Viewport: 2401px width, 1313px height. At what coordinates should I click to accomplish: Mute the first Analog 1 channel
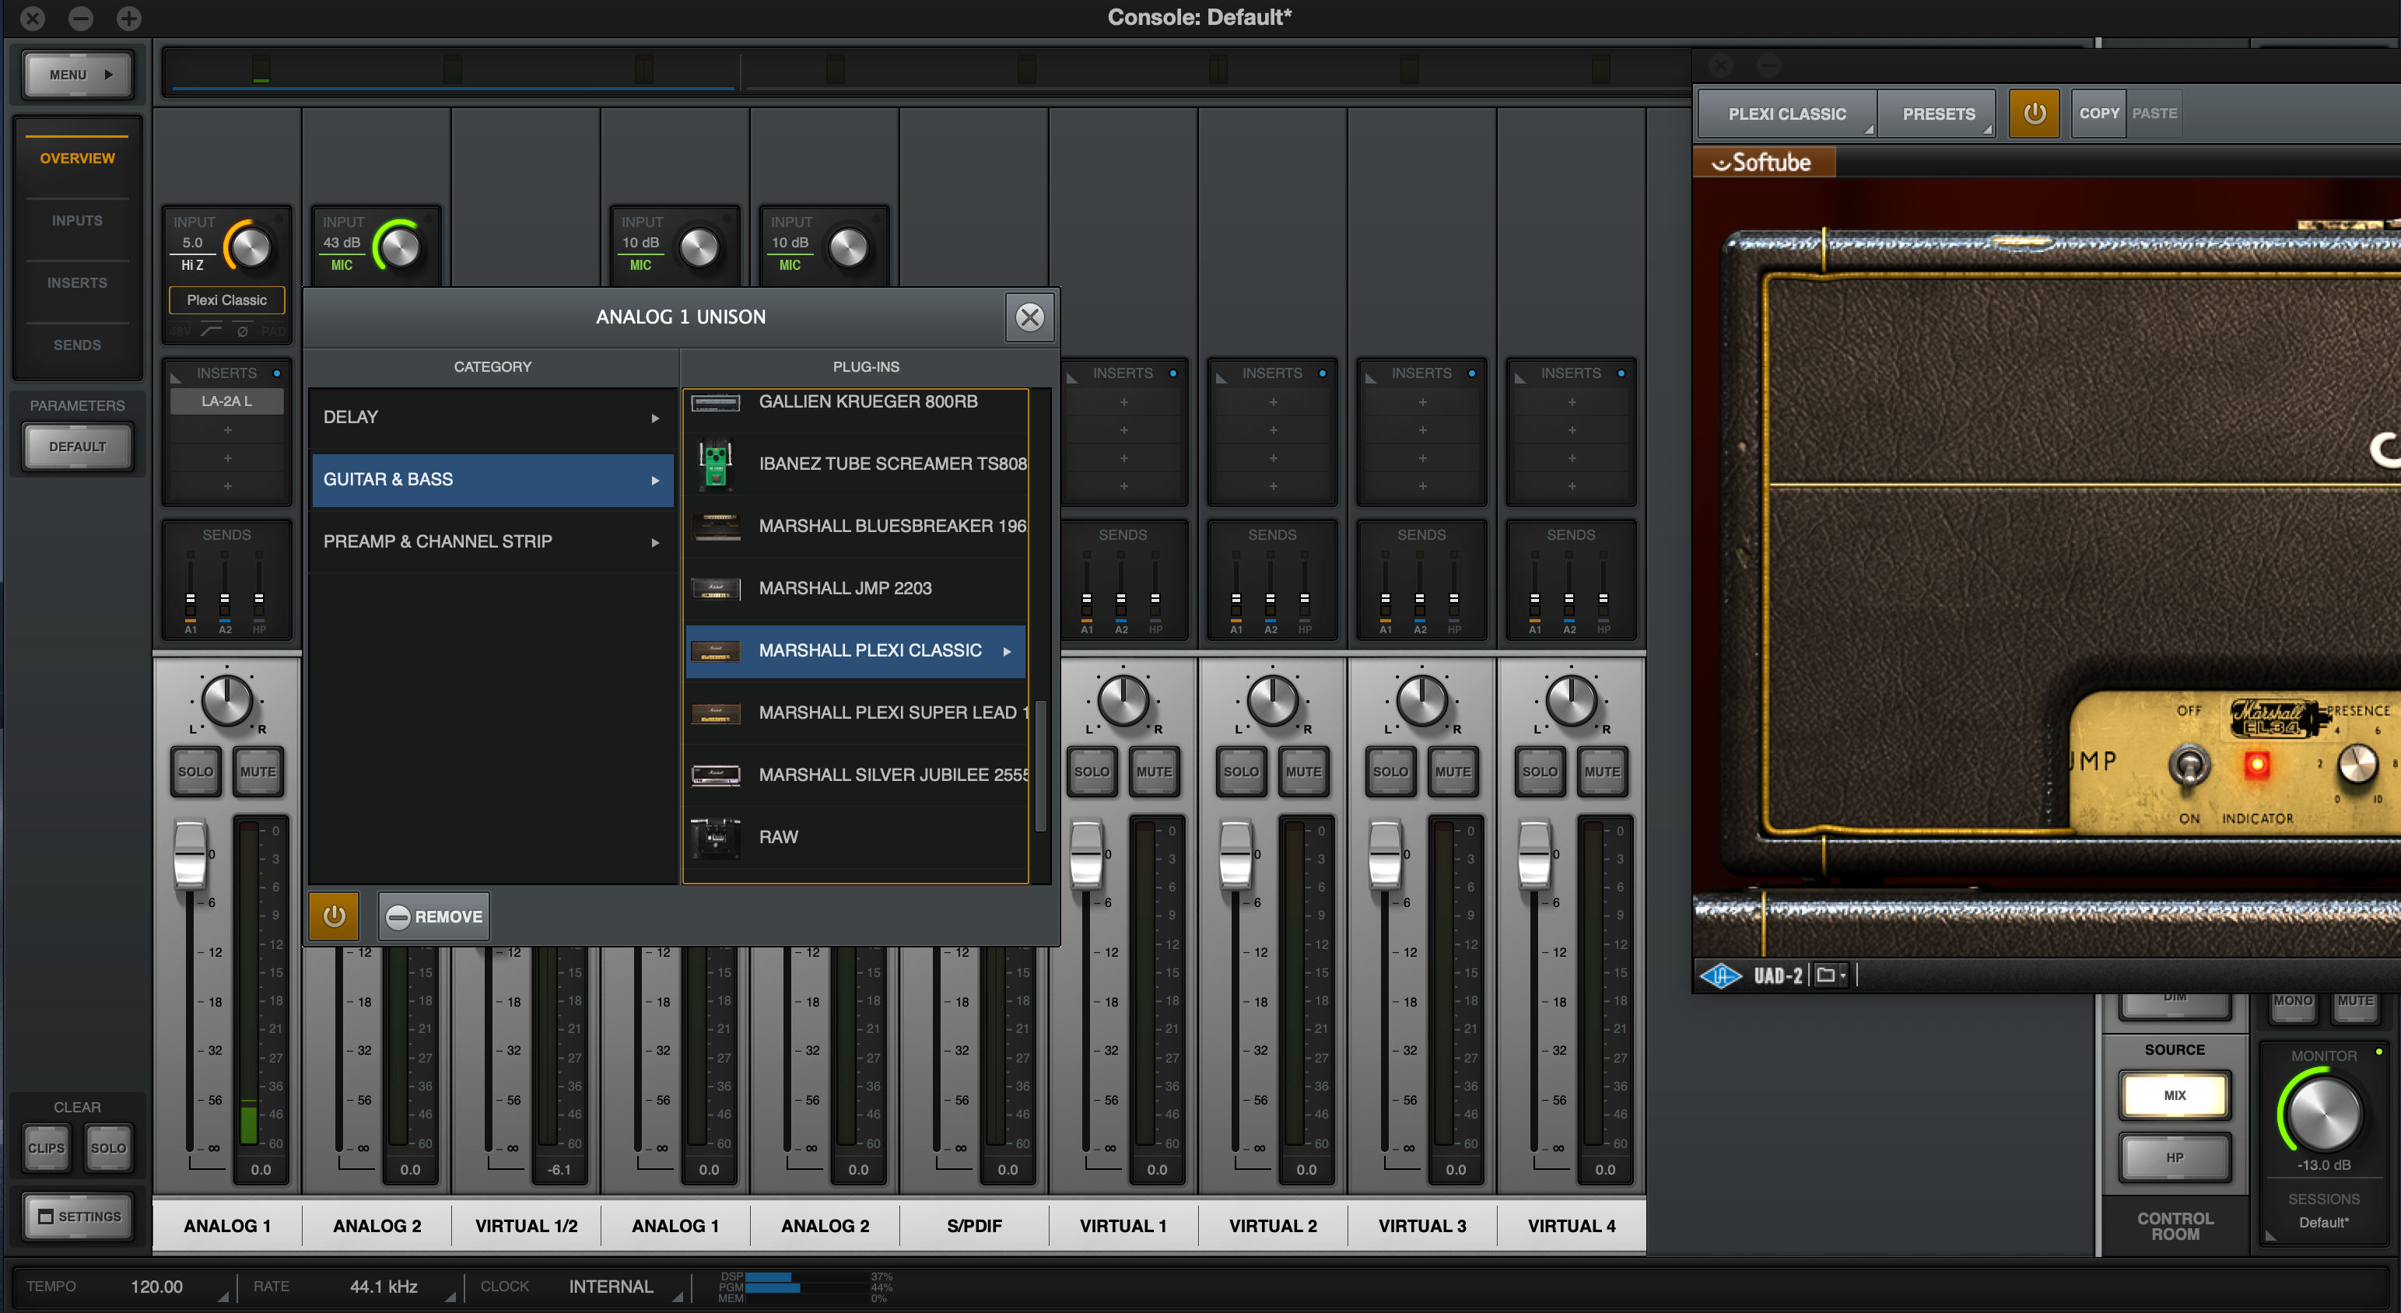tap(258, 772)
